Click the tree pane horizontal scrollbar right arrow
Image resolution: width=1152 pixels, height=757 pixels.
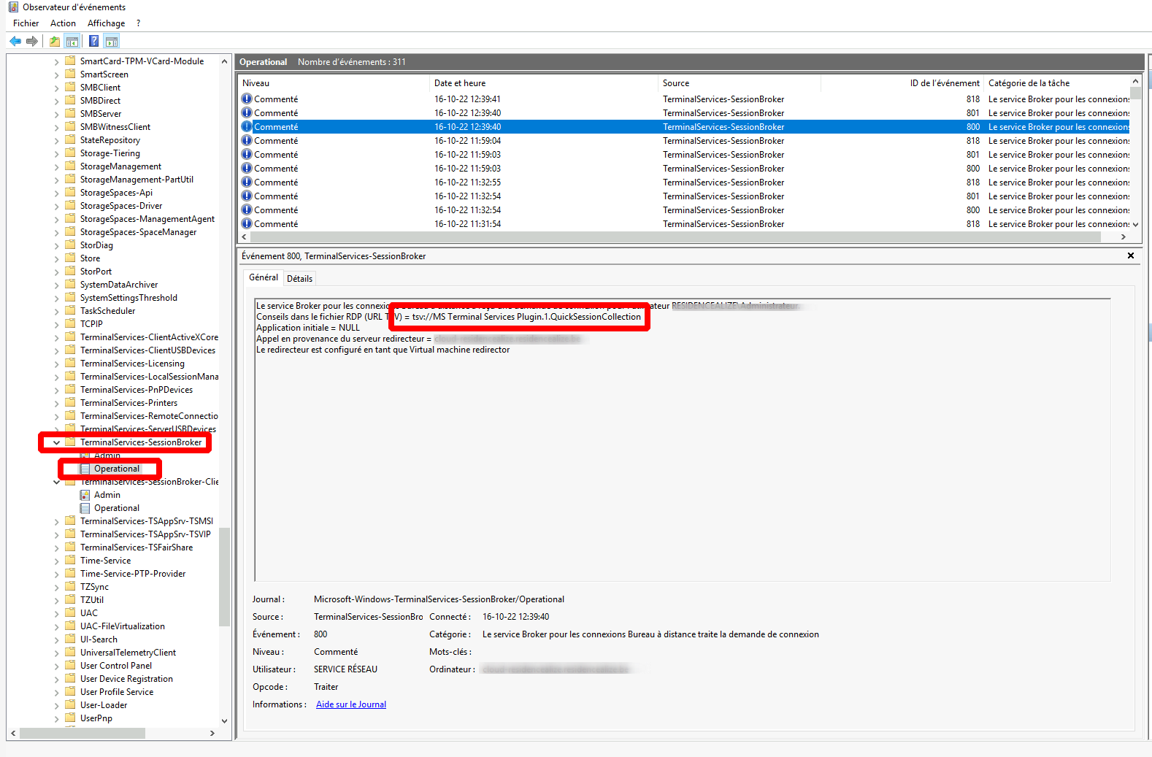click(x=212, y=733)
